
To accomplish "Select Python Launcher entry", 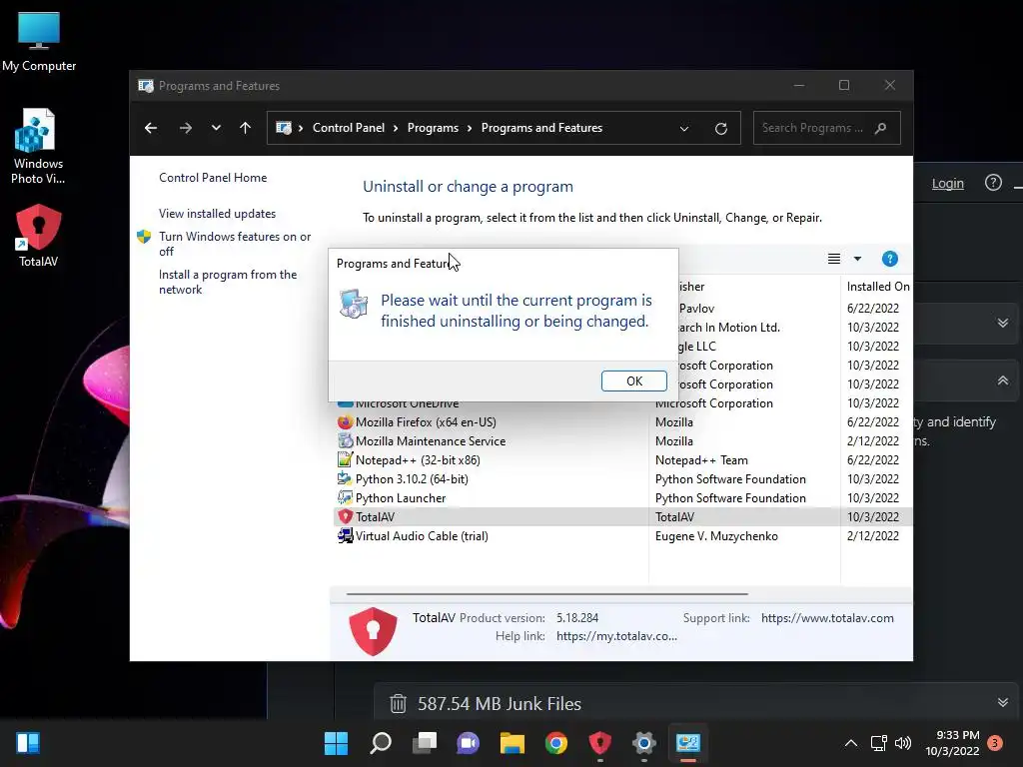I will pos(622,497).
